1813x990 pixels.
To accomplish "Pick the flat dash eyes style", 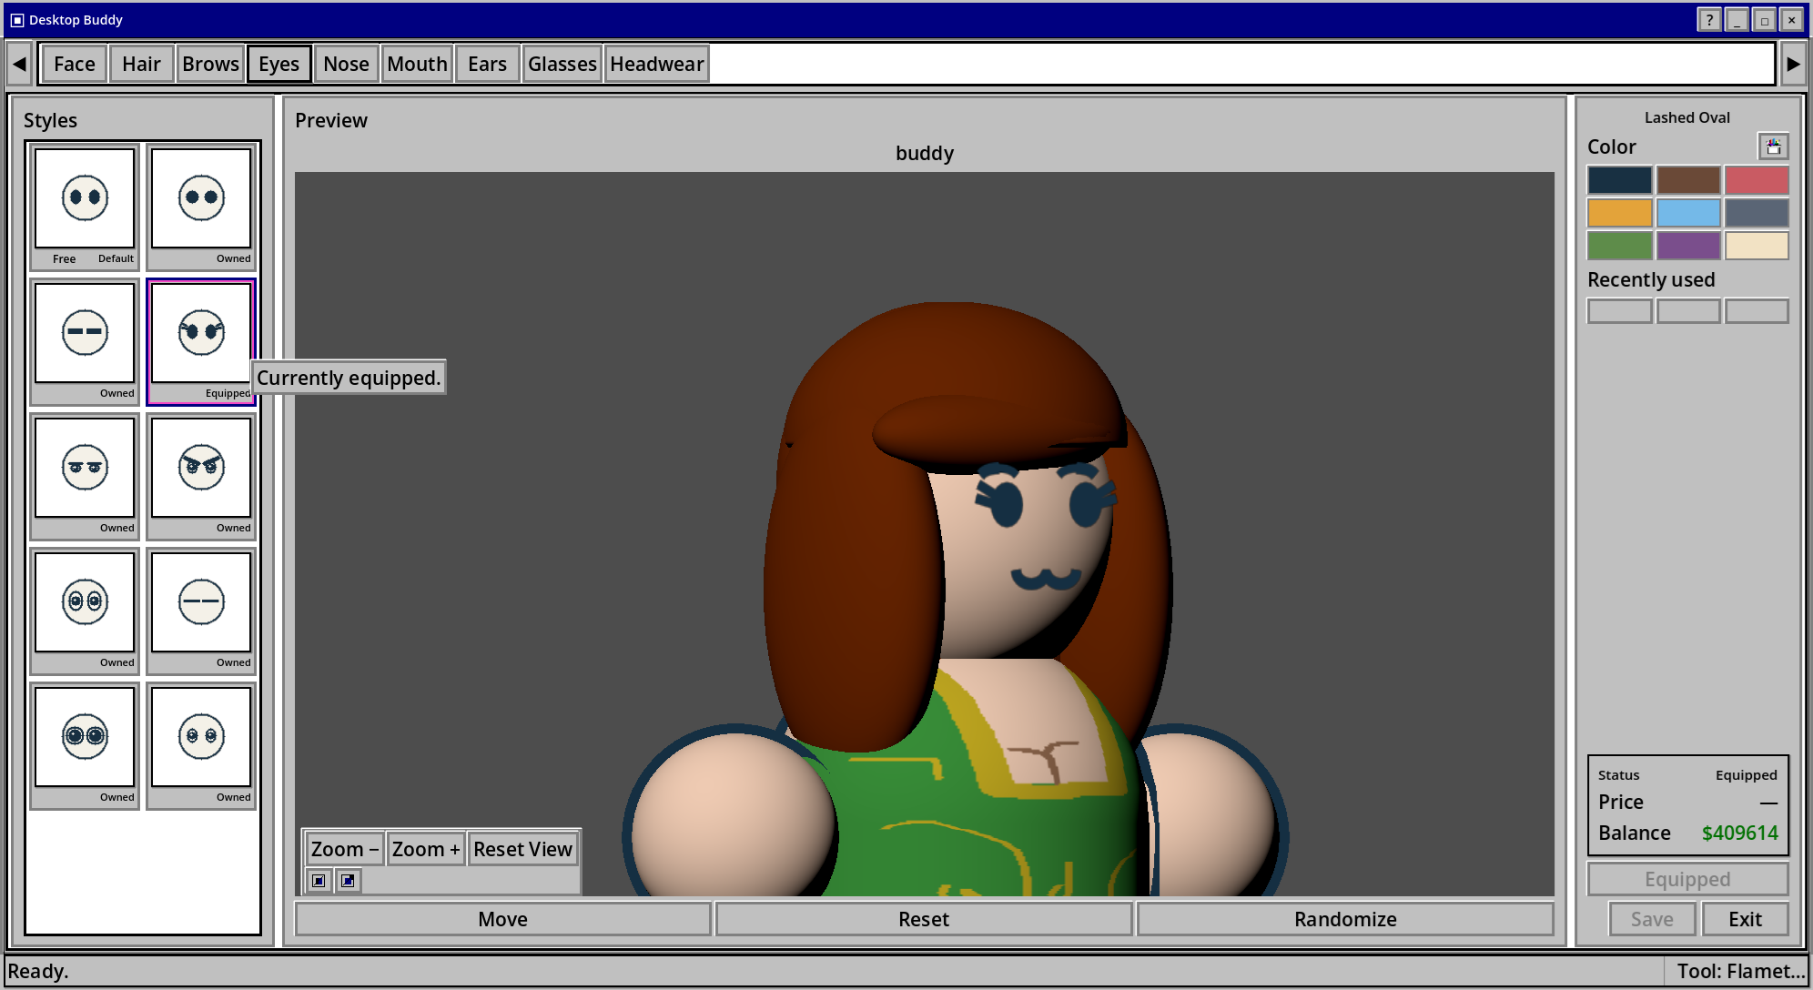I will (85, 341).
